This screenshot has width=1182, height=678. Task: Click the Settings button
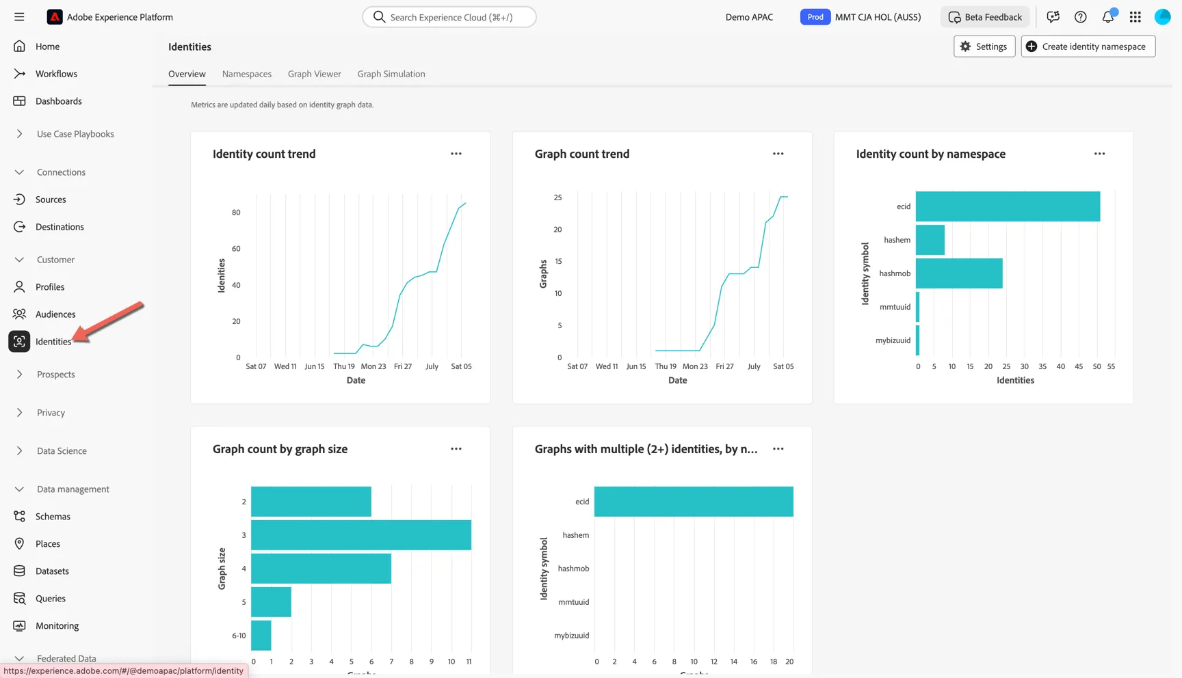984,46
